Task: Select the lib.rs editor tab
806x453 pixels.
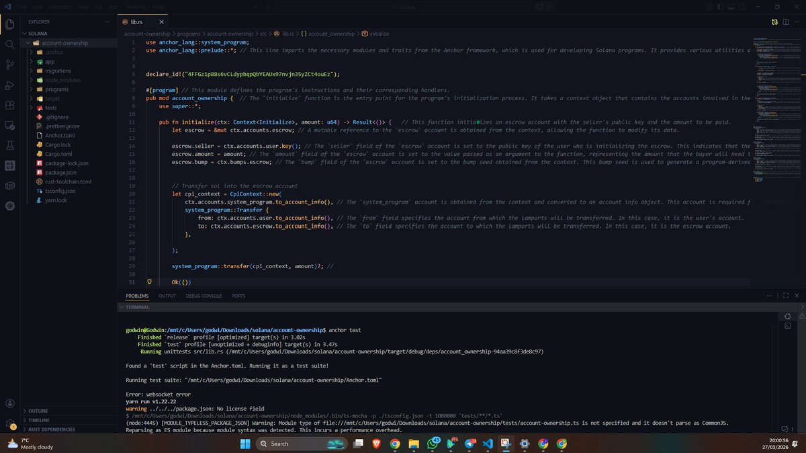Action: click(144, 22)
